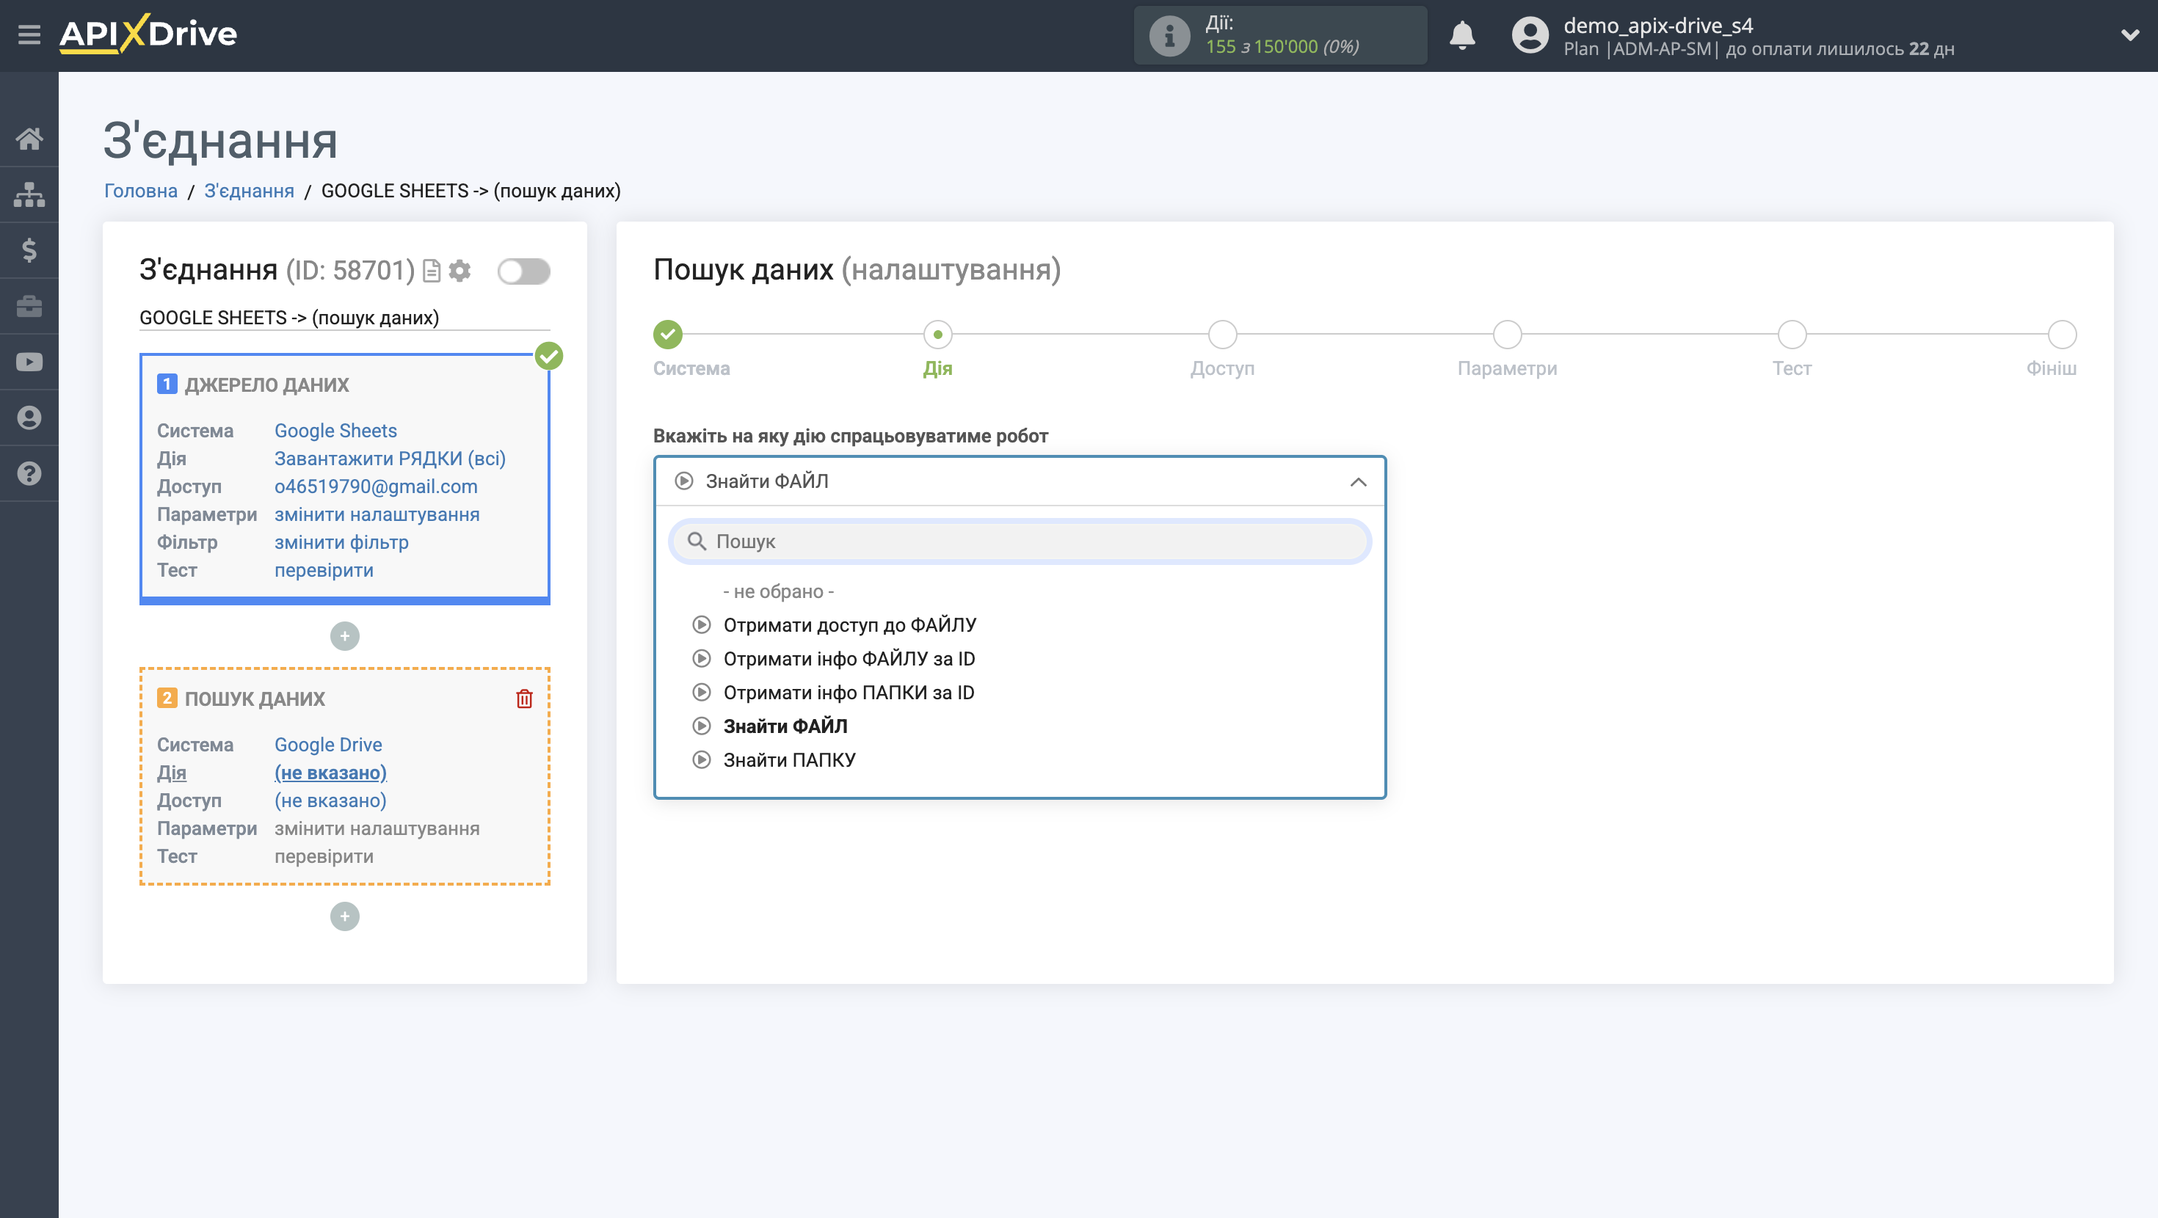Copy connection document icon near ID

432,271
